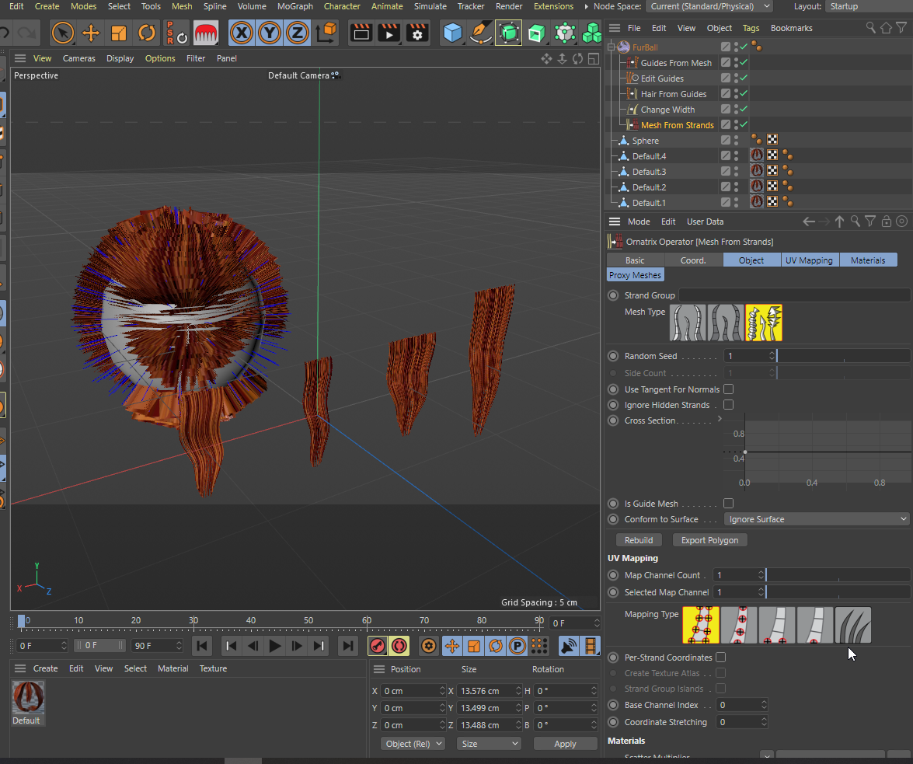Click the Rebuild button
Screen dimensions: 913x764
click(x=639, y=540)
